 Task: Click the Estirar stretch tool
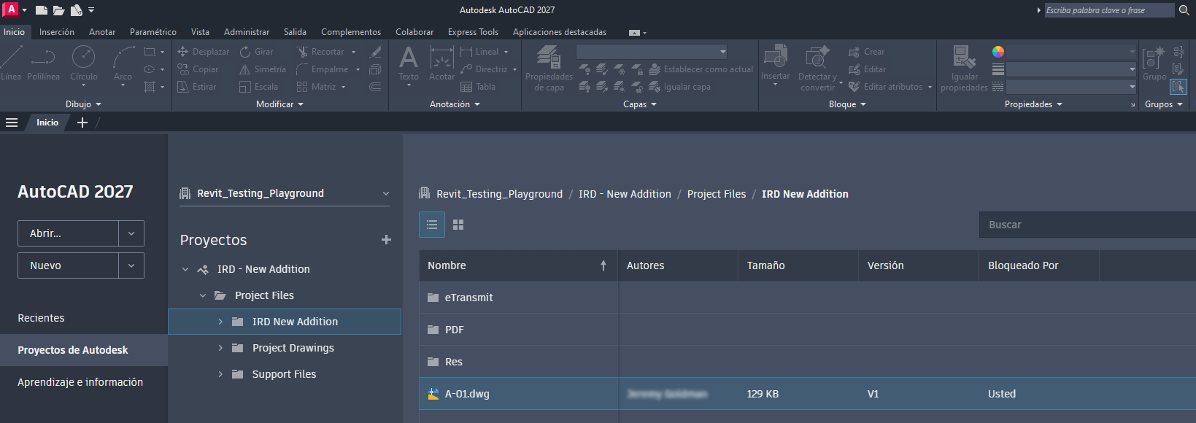(196, 87)
